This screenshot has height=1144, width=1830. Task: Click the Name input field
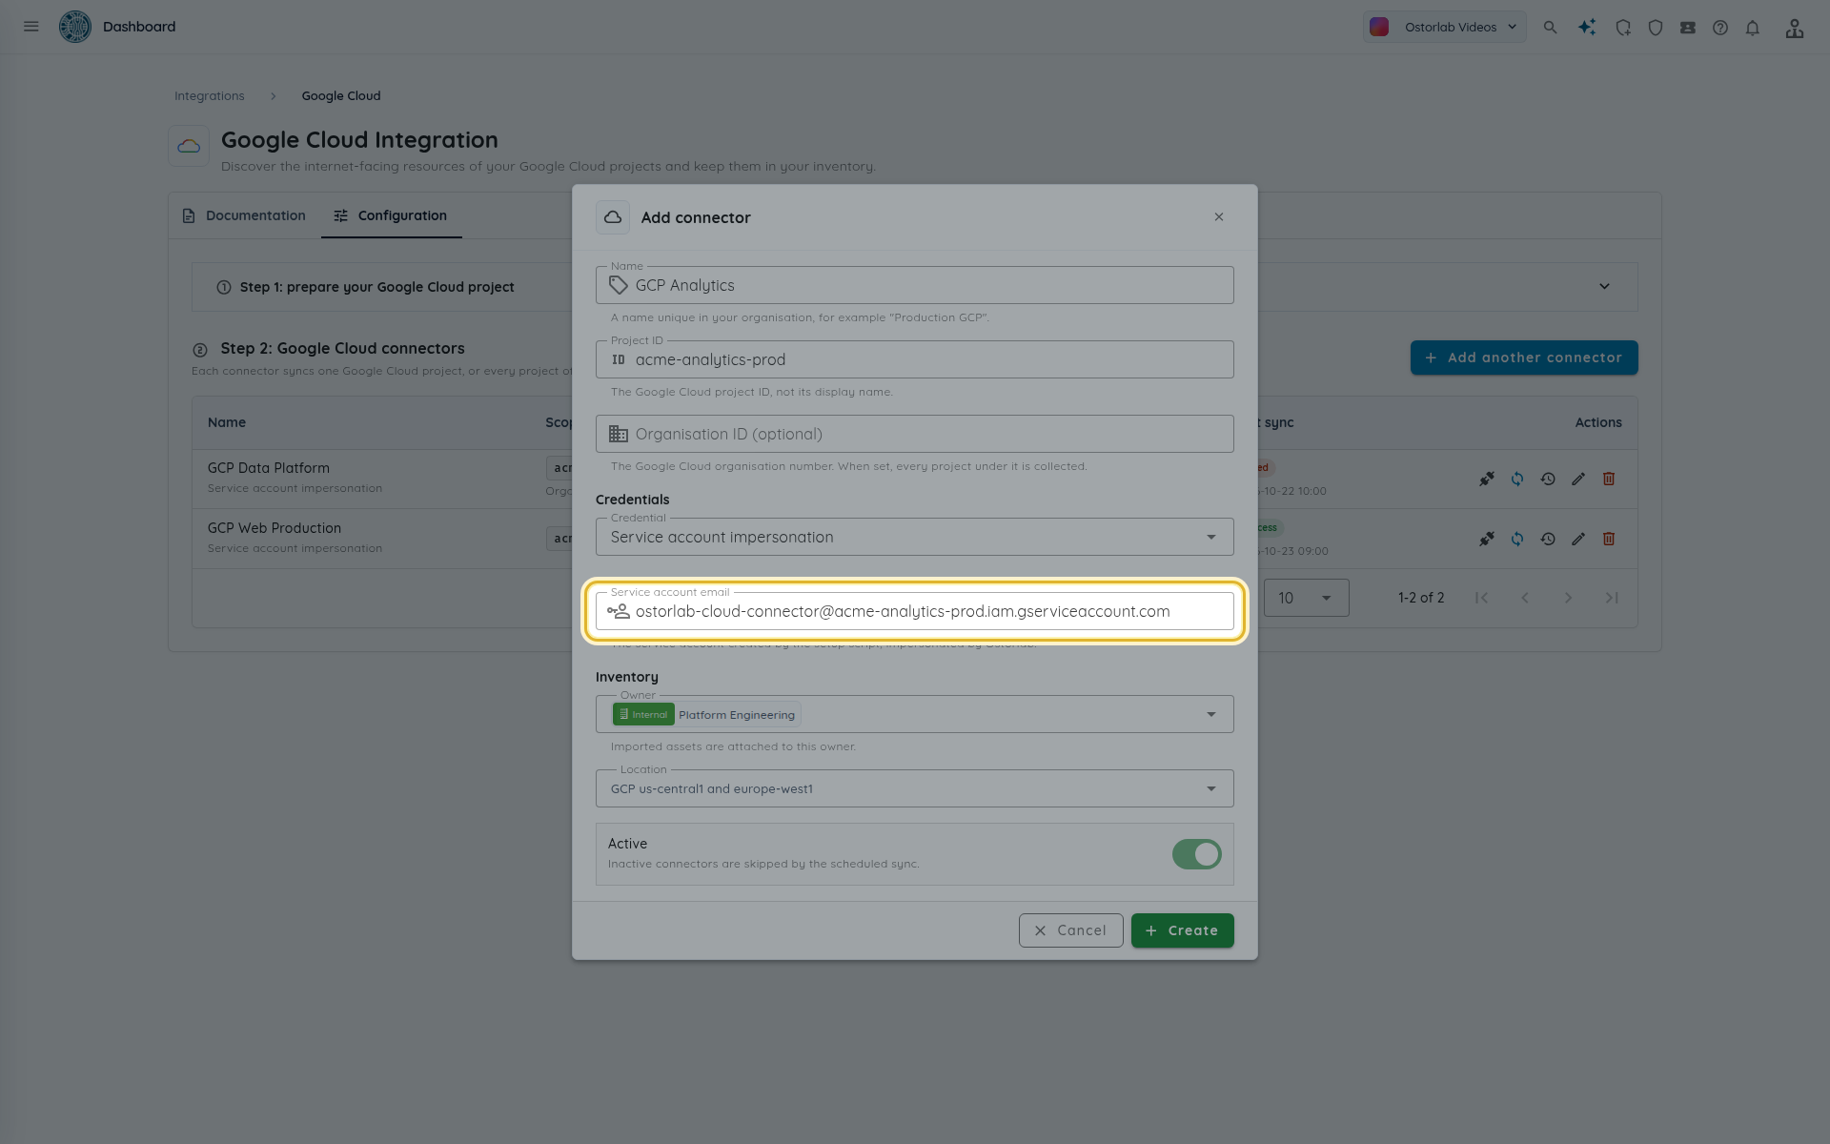(915, 285)
